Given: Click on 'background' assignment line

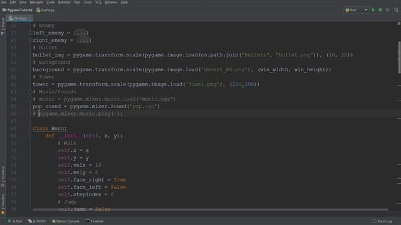Looking at the screenshot, I should (182, 69).
